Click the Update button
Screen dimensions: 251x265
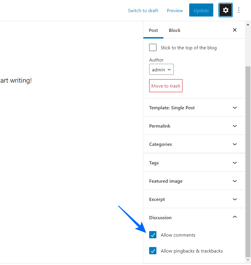point(201,10)
